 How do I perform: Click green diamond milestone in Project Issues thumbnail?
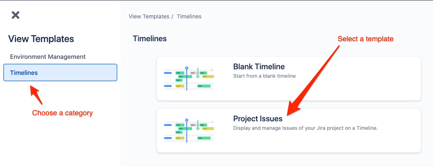coord(197,128)
